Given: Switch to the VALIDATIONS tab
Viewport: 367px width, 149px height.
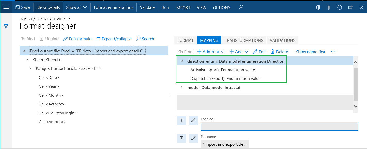Looking at the screenshot, I should pos(282,40).
